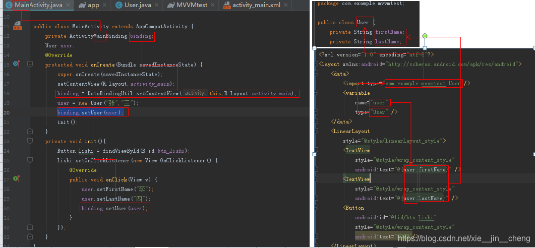Viewport: 535px width, 248px height.
Task: Click 'onCreate' method name on line 15
Action: tap(103, 65)
